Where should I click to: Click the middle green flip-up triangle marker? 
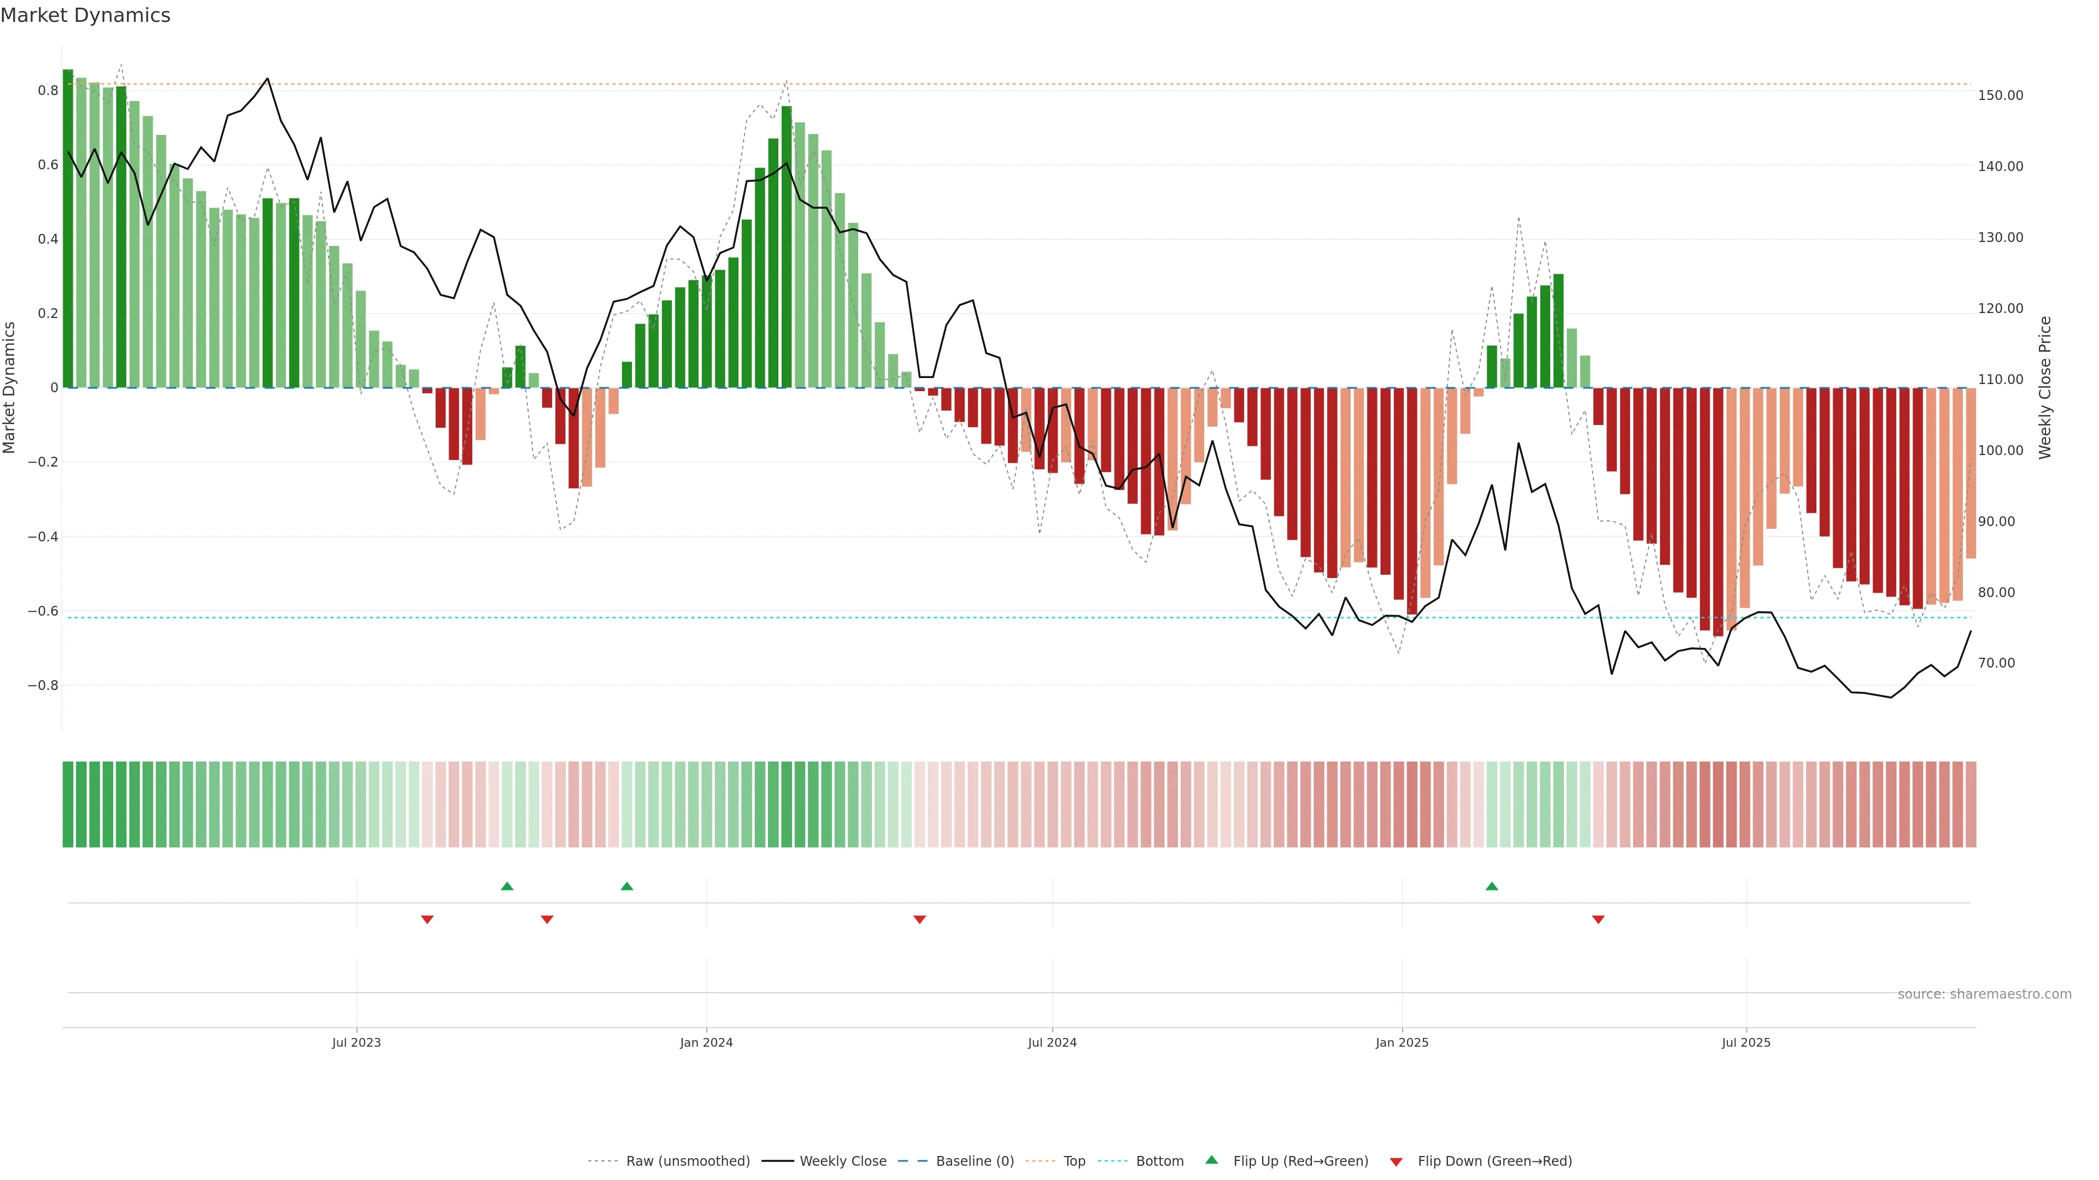(x=626, y=886)
